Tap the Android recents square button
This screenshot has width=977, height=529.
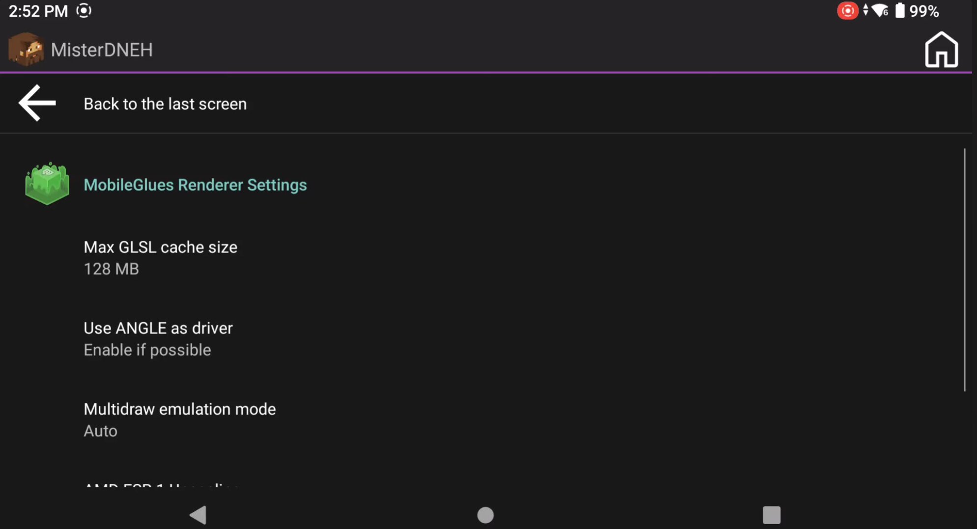pos(771,515)
